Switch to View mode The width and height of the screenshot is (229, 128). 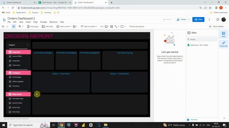point(198,20)
